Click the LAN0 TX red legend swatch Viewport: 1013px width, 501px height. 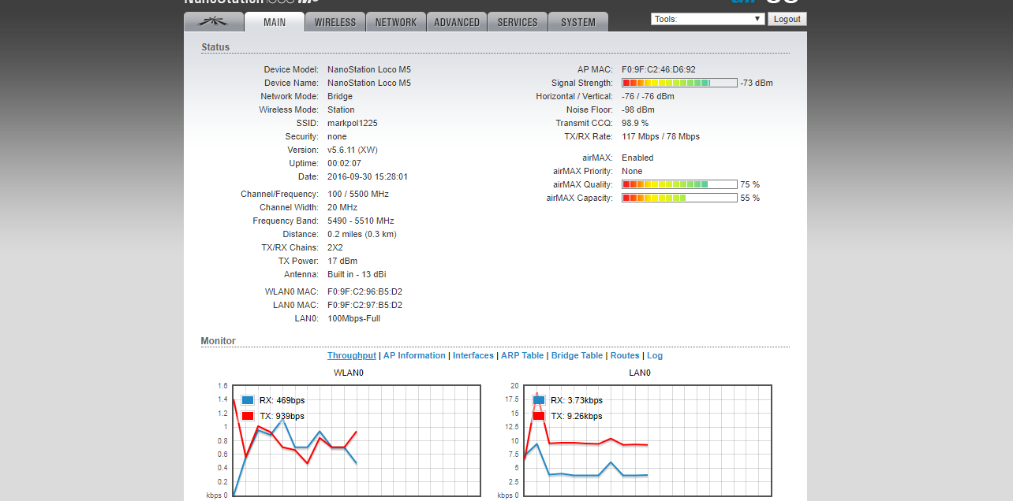coord(539,416)
